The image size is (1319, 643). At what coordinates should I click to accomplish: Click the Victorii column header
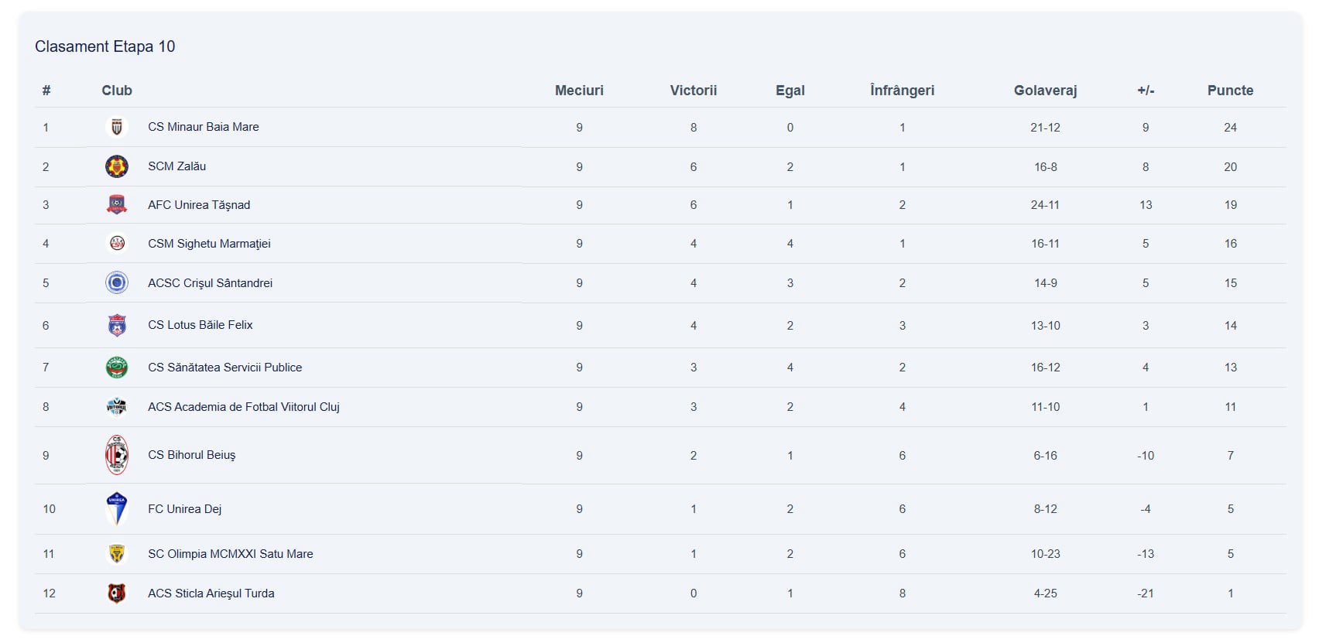click(694, 91)
